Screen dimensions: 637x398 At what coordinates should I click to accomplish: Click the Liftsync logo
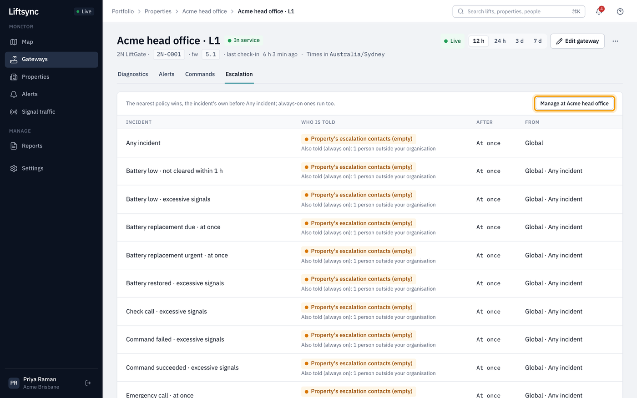point(24,12)
